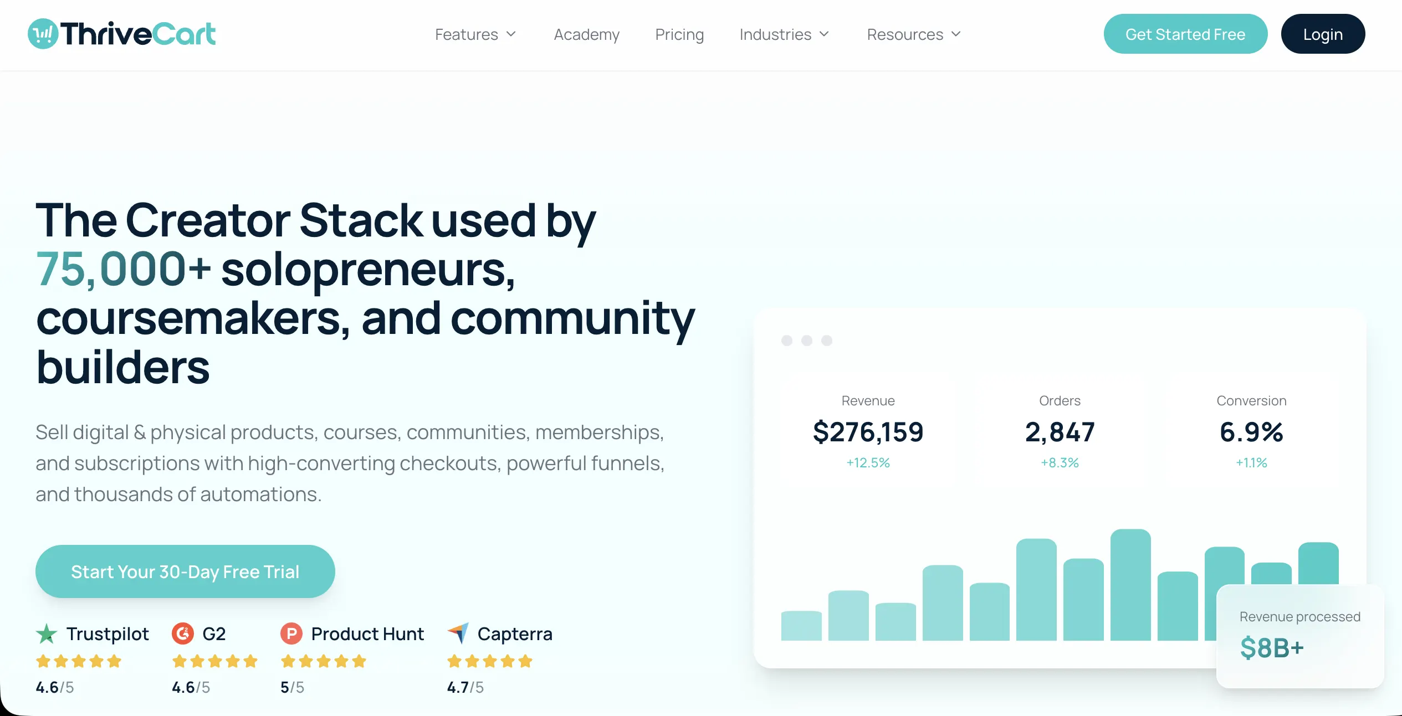Click the Product Hunt label
Viewport: 1402px width, 716px height.
pyautogui.click(x=367, y=634)
